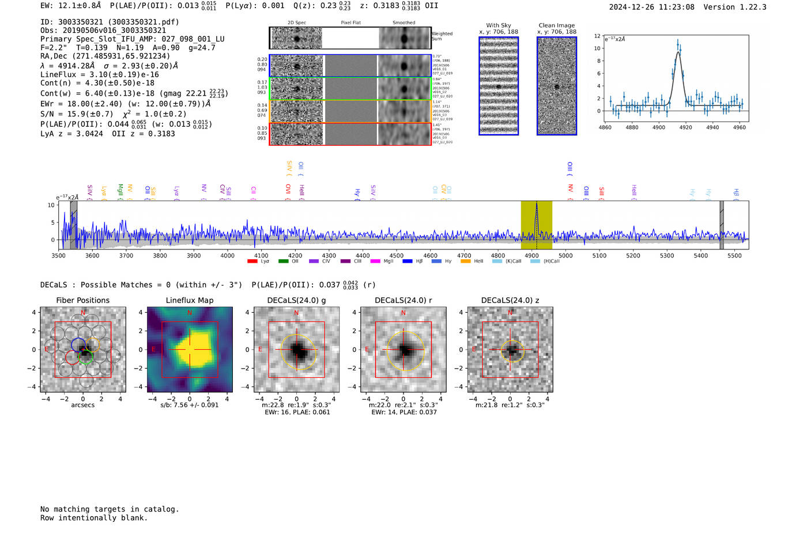Click the 'arcsecs' axis label
Screen dimensions: 807x549
pyautogui.click(x=83, y=405)
